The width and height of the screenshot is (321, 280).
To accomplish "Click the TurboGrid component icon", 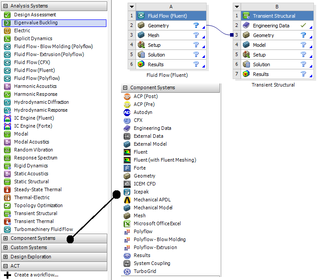I will pos(127,272).
